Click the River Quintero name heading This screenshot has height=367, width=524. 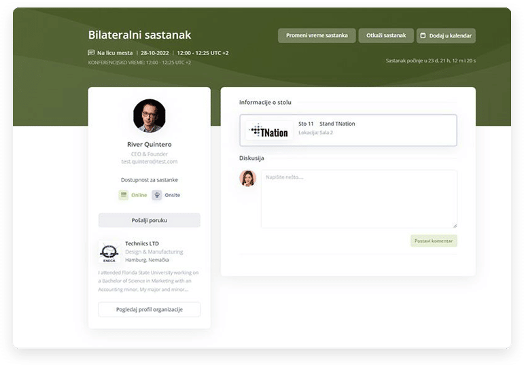click(x=150, y=144)
